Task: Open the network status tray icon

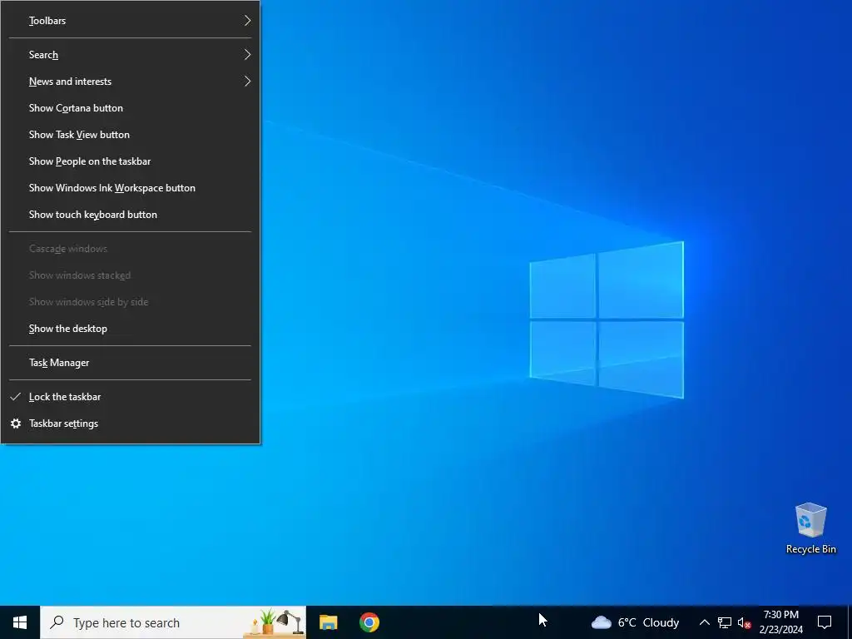Action: point(725,622)
